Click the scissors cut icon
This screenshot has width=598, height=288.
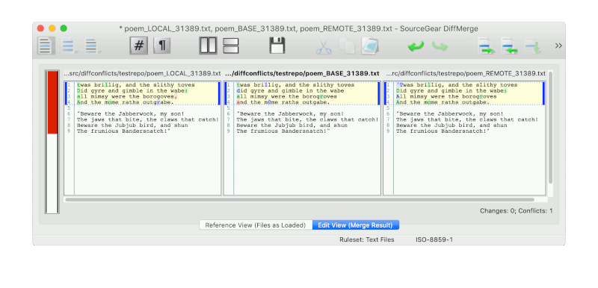pos(324,46)
